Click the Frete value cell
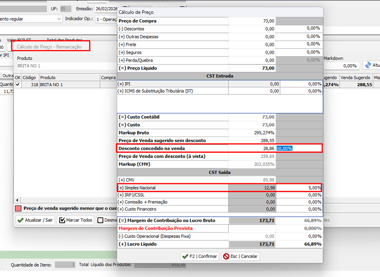Viewport: 380px width, 277px height. (252, 45)
